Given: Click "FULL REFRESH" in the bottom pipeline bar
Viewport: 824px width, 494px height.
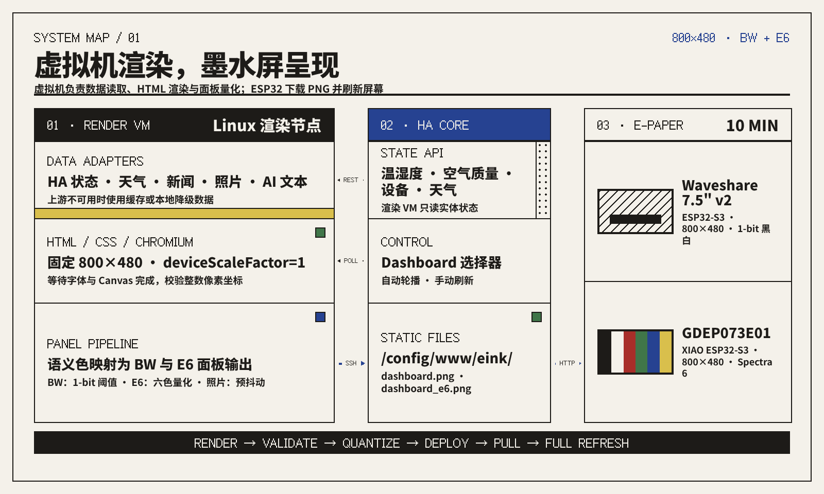Looking at the screenshot, I should [587, 443].
